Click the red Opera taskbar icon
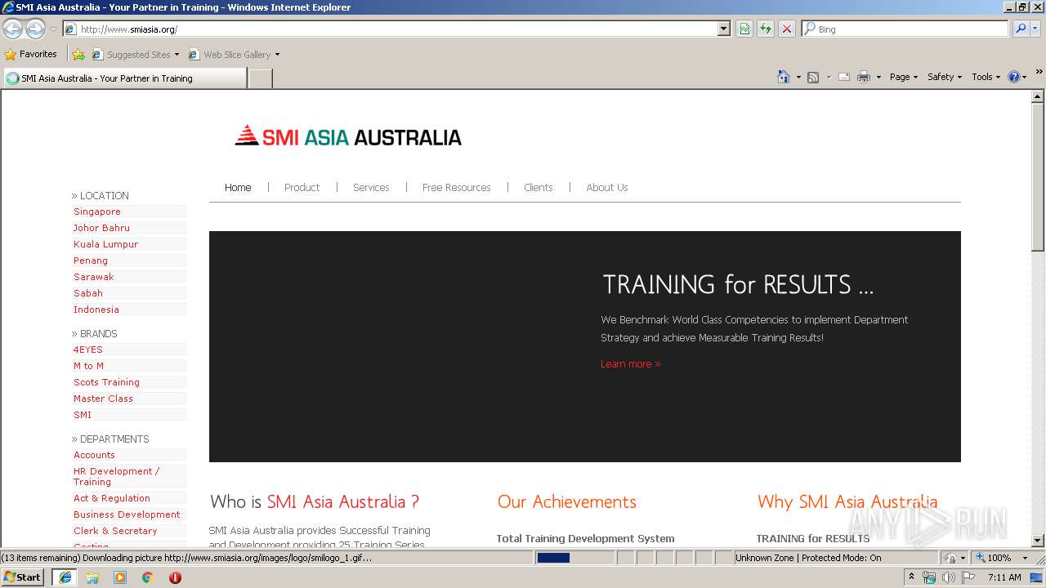Viewport: 1046px width, 588px height. 175,577
